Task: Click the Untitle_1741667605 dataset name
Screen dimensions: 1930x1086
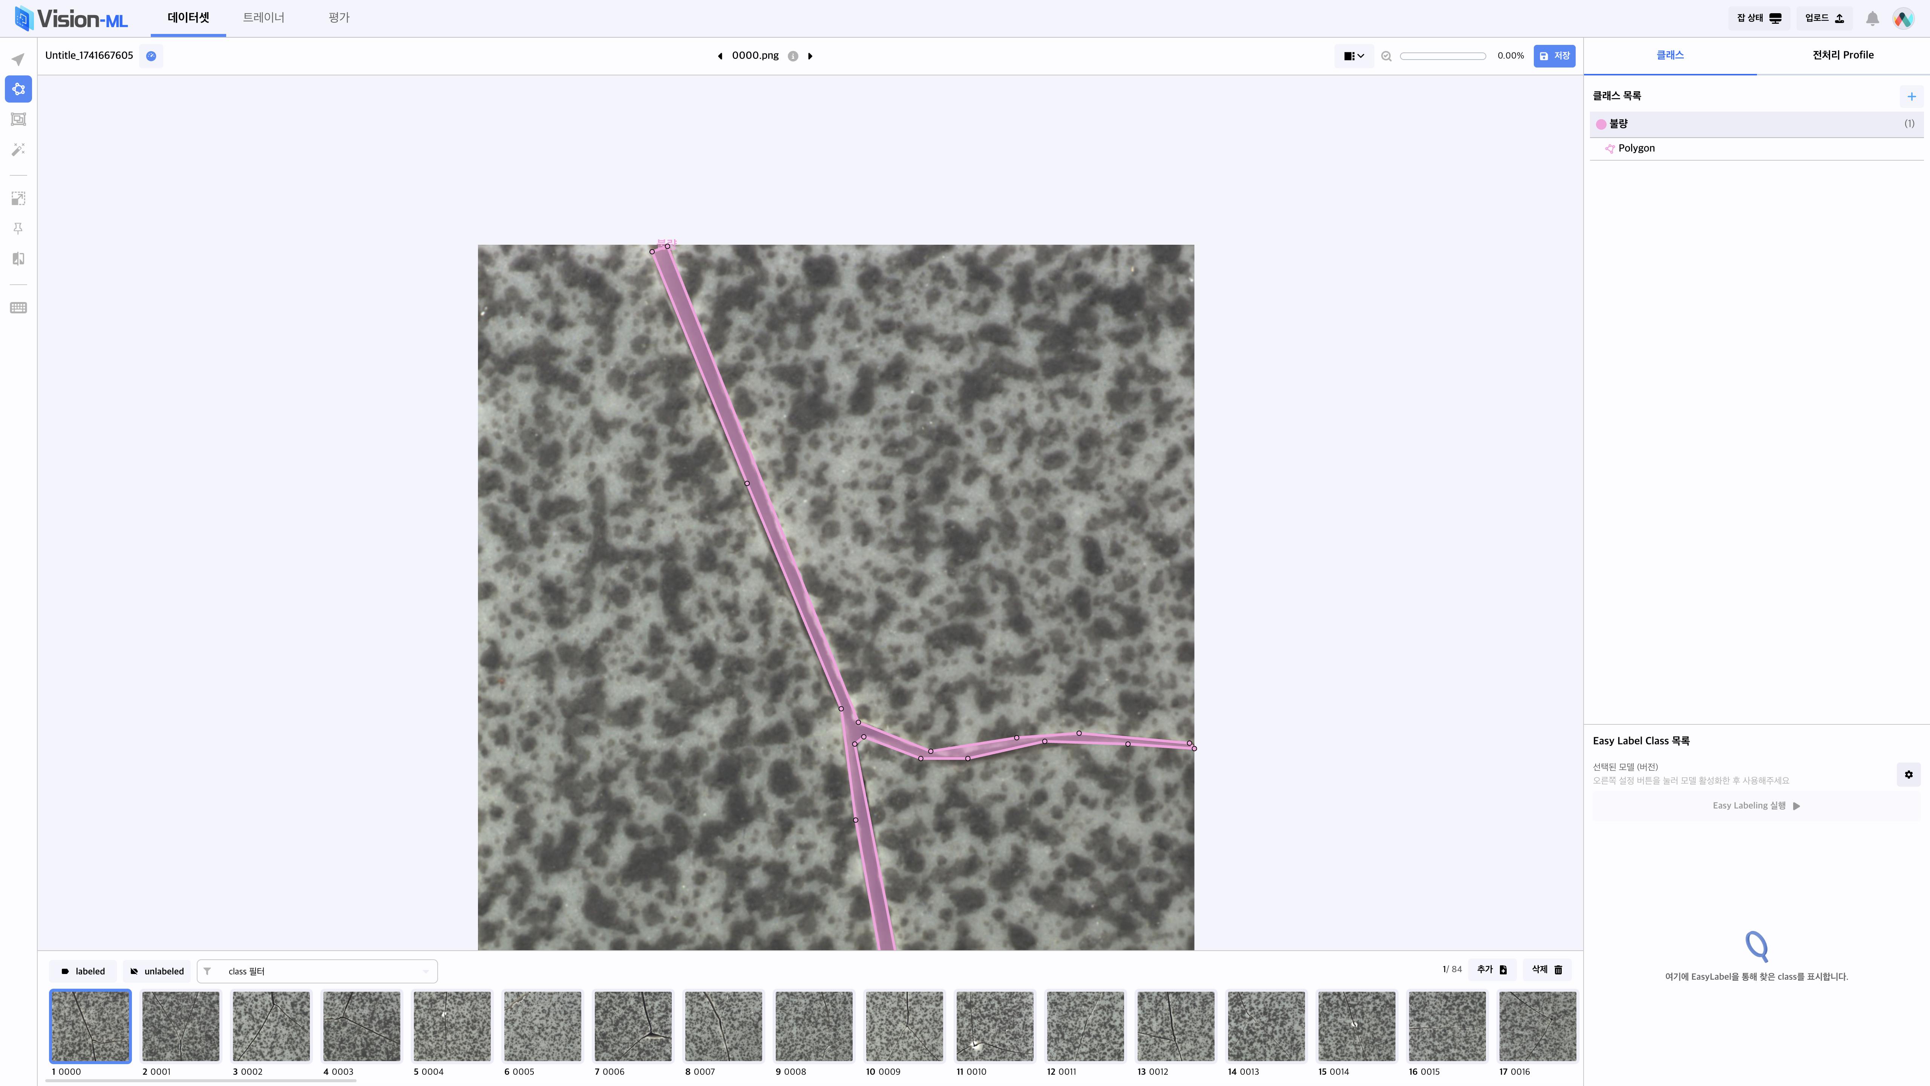Action: click(89, 55)
